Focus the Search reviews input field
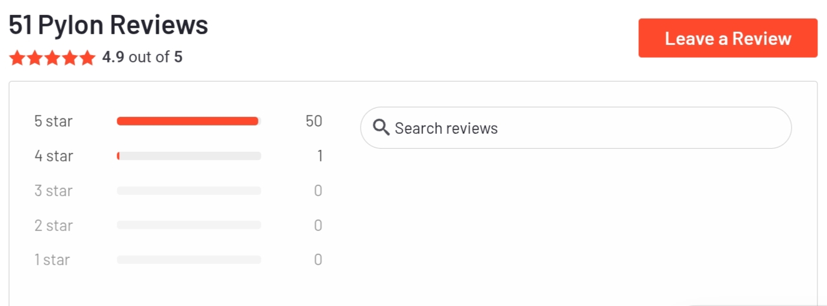The height and width of the screenshot is (306, 827). [576, 128]
